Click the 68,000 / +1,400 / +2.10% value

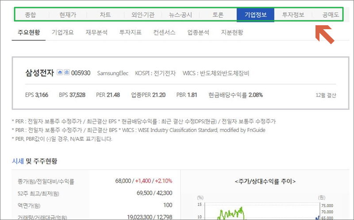pyautogui.click(x=143, y=181)
